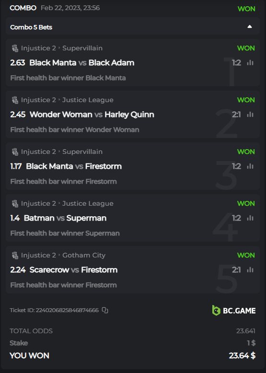Click the 23.641 total odds value
The image size is (266, 373).
click(246, 331)
